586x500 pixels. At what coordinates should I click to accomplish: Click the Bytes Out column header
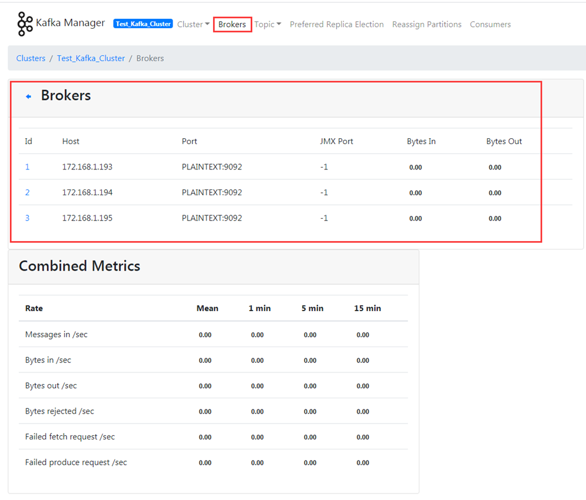[x=504, y=141]
